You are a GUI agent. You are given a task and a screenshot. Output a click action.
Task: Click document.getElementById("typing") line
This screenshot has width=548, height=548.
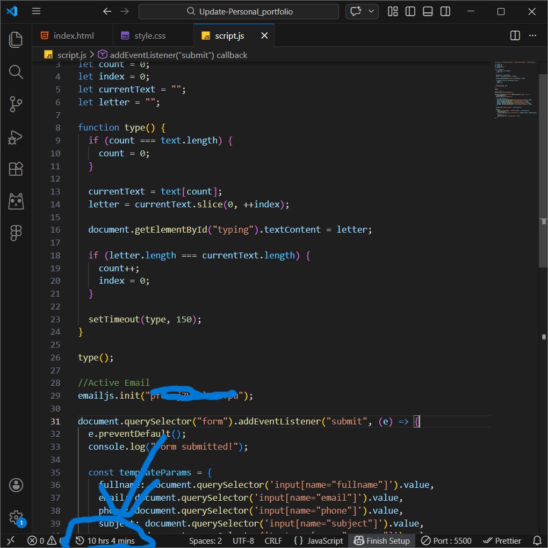click(x=230, y=229)
